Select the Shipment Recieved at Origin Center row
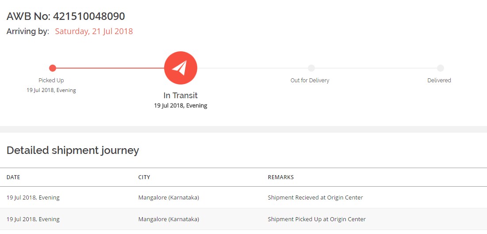 click(x=243, y=197)
